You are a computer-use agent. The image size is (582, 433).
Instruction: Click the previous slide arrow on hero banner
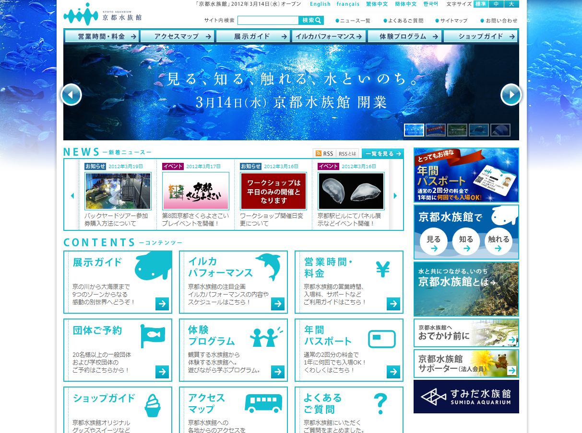[x=71, y=94]
